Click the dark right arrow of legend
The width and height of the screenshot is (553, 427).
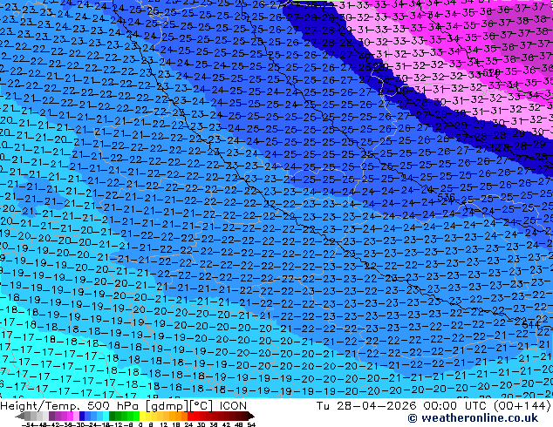point(250,416)
